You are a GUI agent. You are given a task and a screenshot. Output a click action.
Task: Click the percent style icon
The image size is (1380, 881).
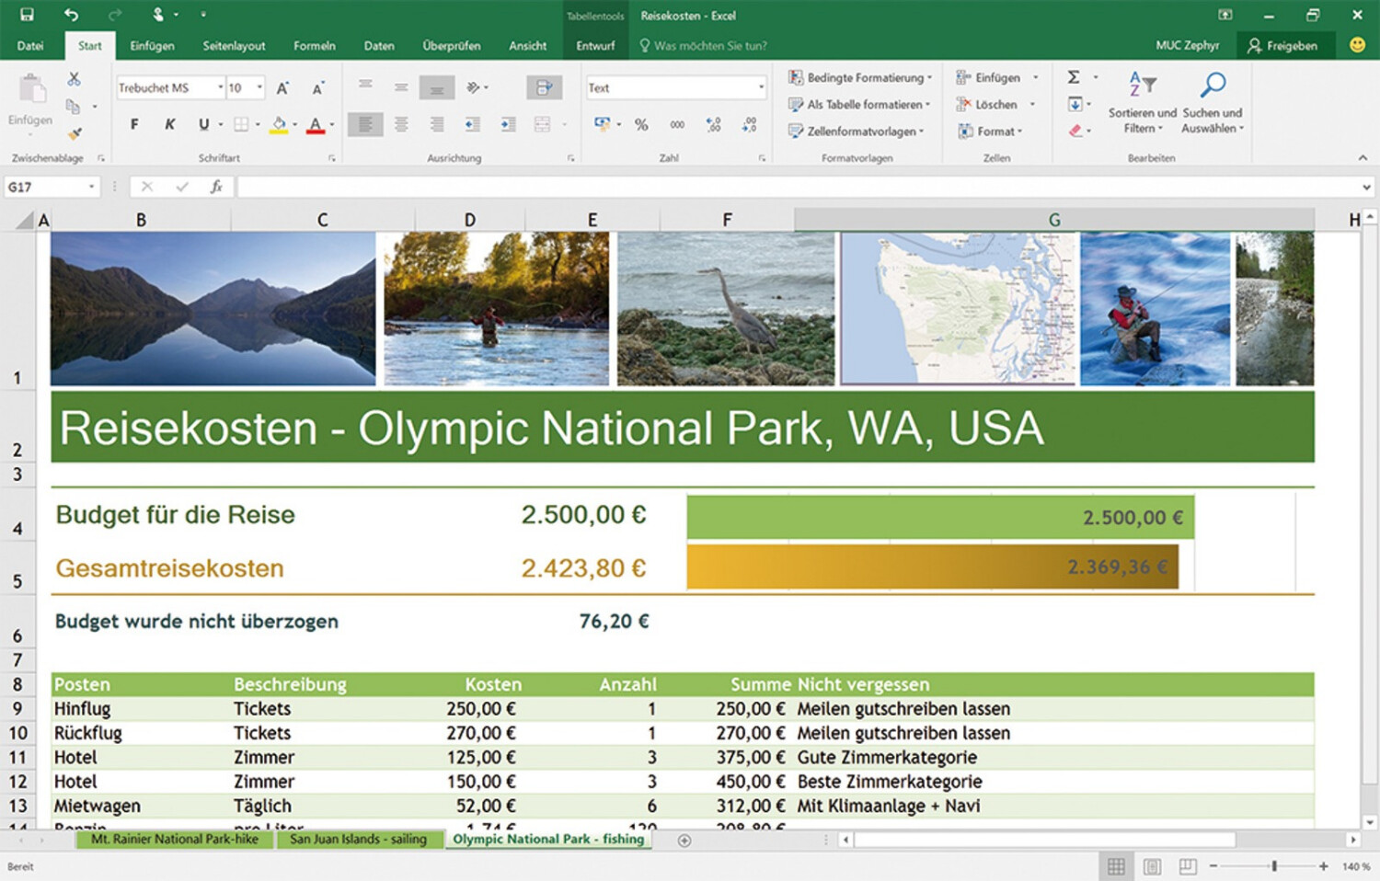(641, 125)
